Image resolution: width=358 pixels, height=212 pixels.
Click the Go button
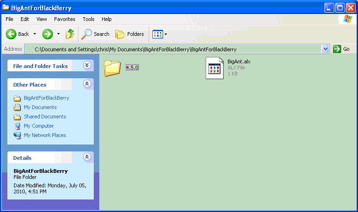point(341,49)
